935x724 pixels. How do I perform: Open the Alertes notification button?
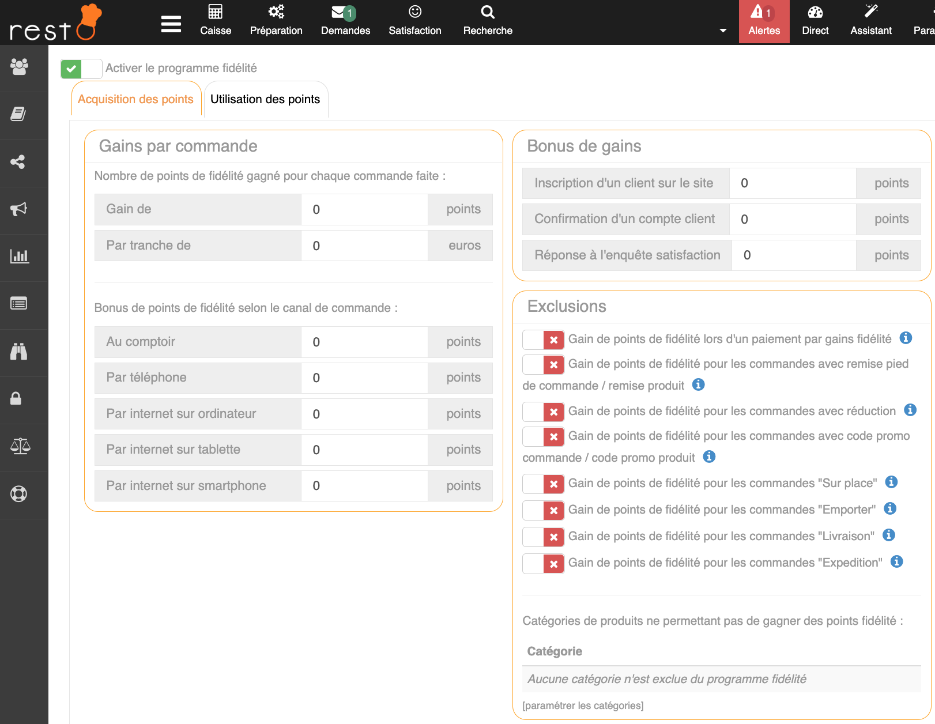click(x=764, y=21)
